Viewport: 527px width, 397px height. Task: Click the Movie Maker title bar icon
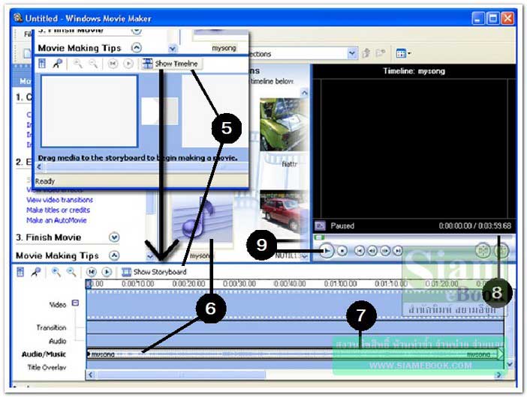point(18,18)
